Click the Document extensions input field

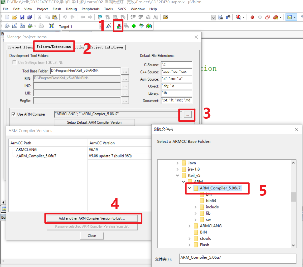177,101
